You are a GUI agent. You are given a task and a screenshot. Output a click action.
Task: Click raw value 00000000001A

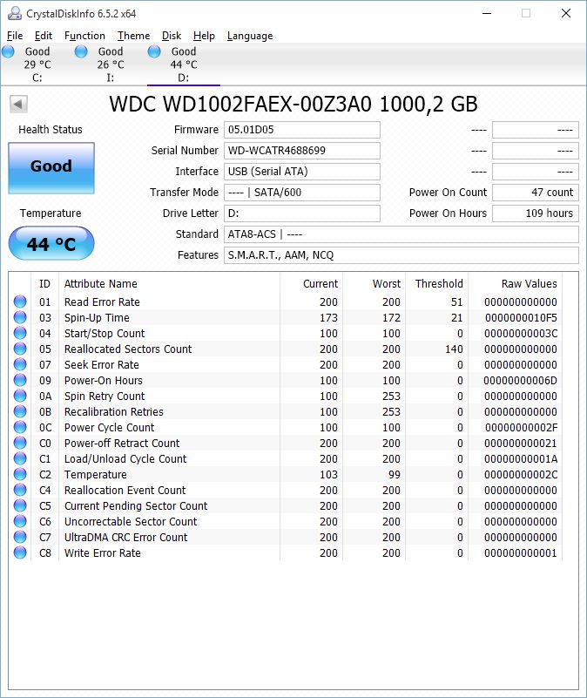click(521, 458)
